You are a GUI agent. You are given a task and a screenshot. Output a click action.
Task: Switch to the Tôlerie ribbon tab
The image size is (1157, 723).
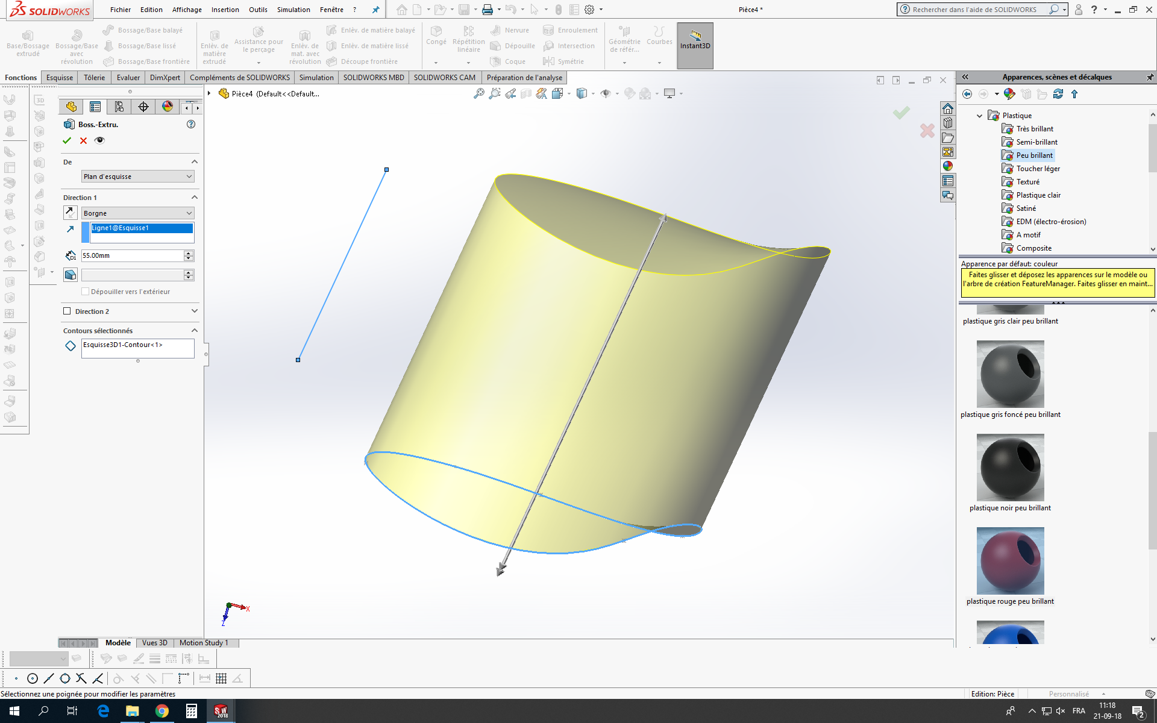click(x=94, y=77)
